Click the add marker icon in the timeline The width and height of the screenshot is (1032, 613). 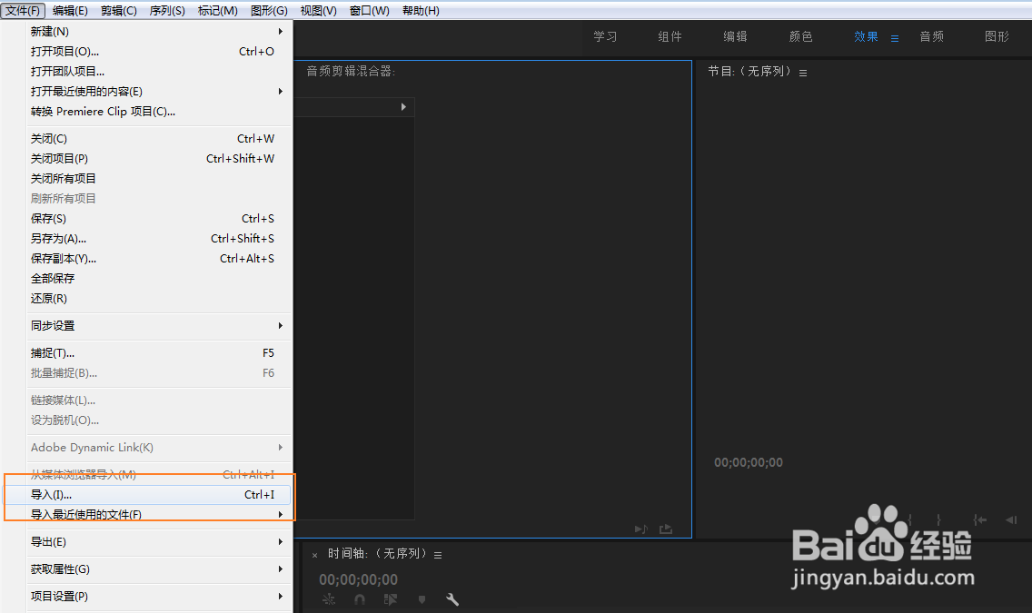pos(422,599)
